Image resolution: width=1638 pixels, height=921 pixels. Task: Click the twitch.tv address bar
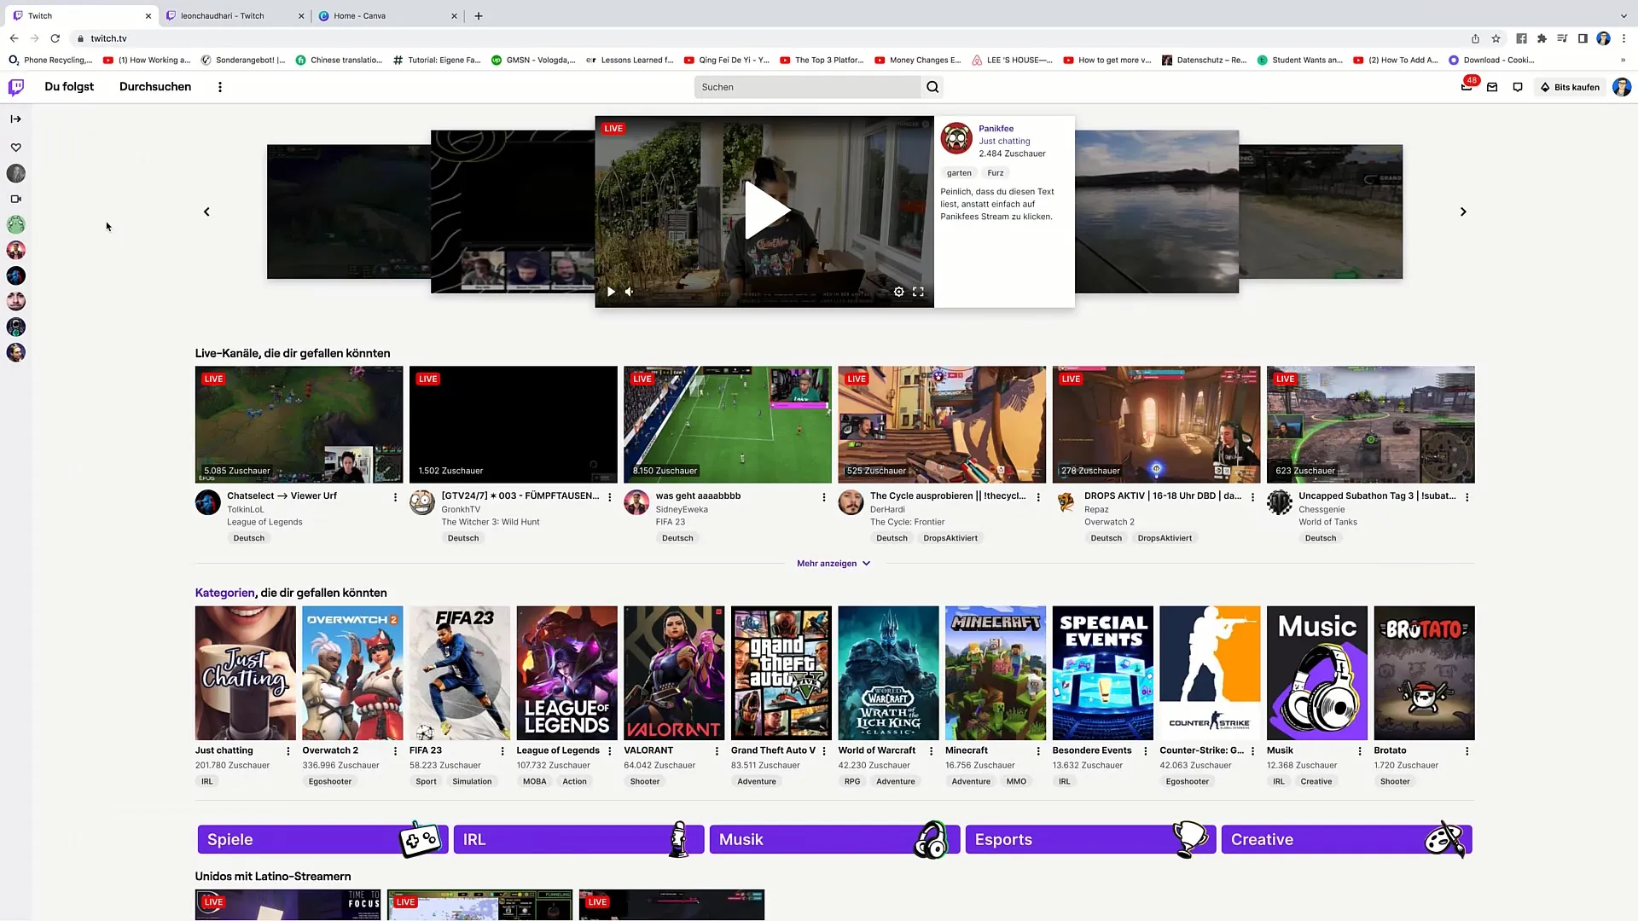(x=768, y=38)
